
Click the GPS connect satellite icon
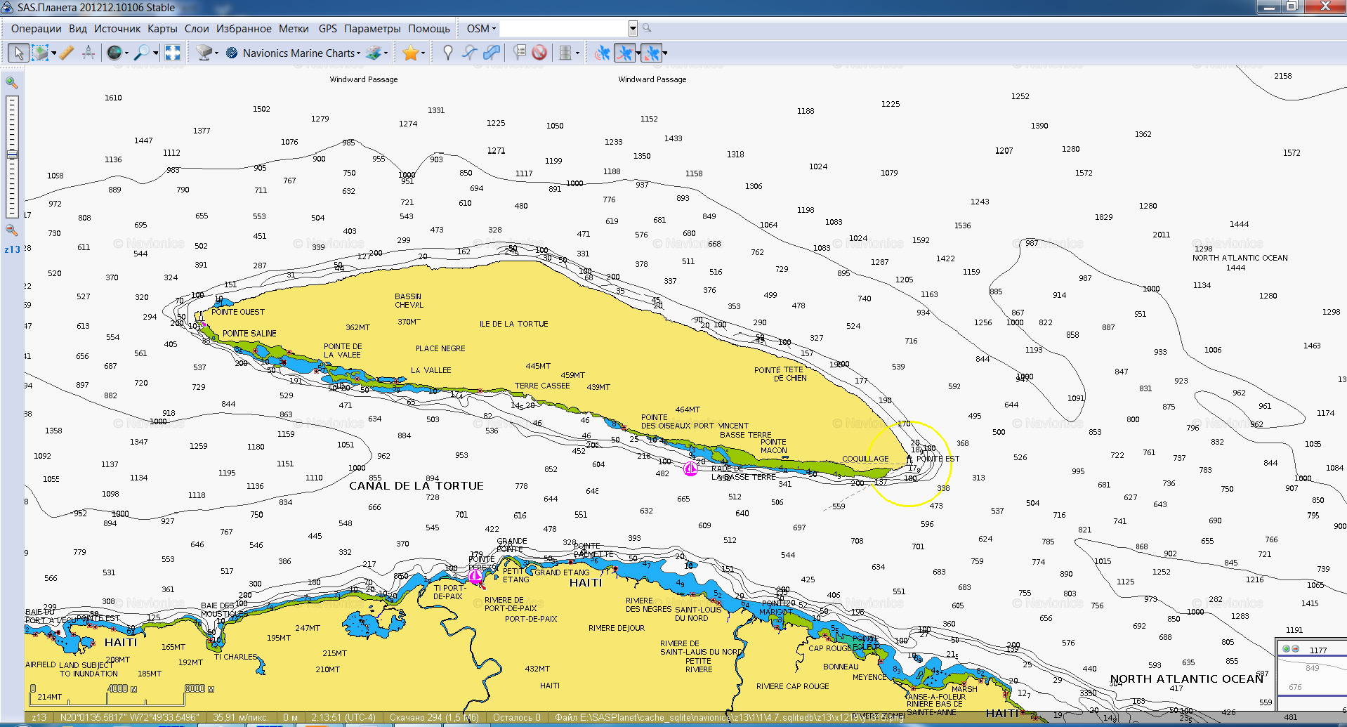(x=602, y=53)
